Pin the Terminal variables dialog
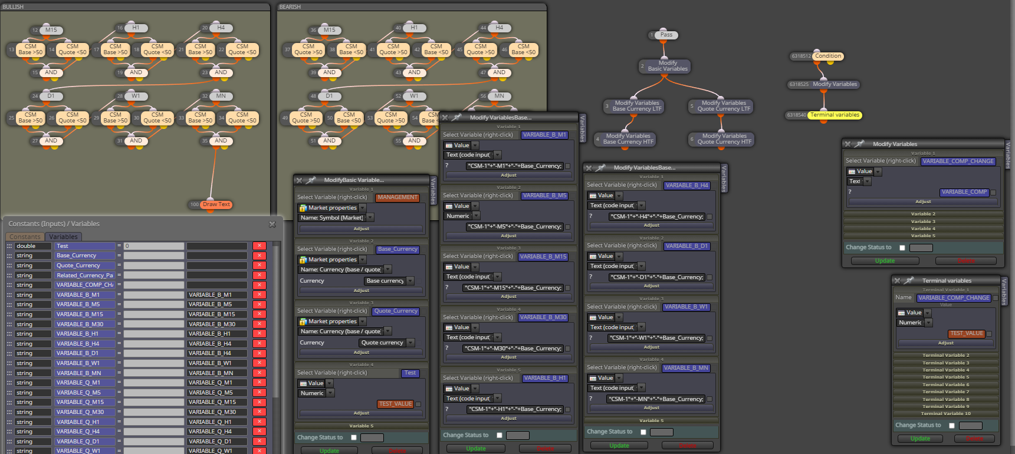This screenshot has width=1015, height=454. tap(909, 281)
